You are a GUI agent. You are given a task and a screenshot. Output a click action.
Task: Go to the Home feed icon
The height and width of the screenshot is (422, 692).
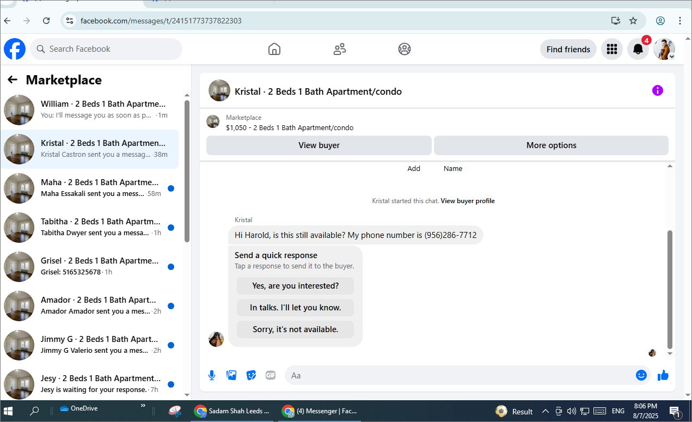[274, 49]
